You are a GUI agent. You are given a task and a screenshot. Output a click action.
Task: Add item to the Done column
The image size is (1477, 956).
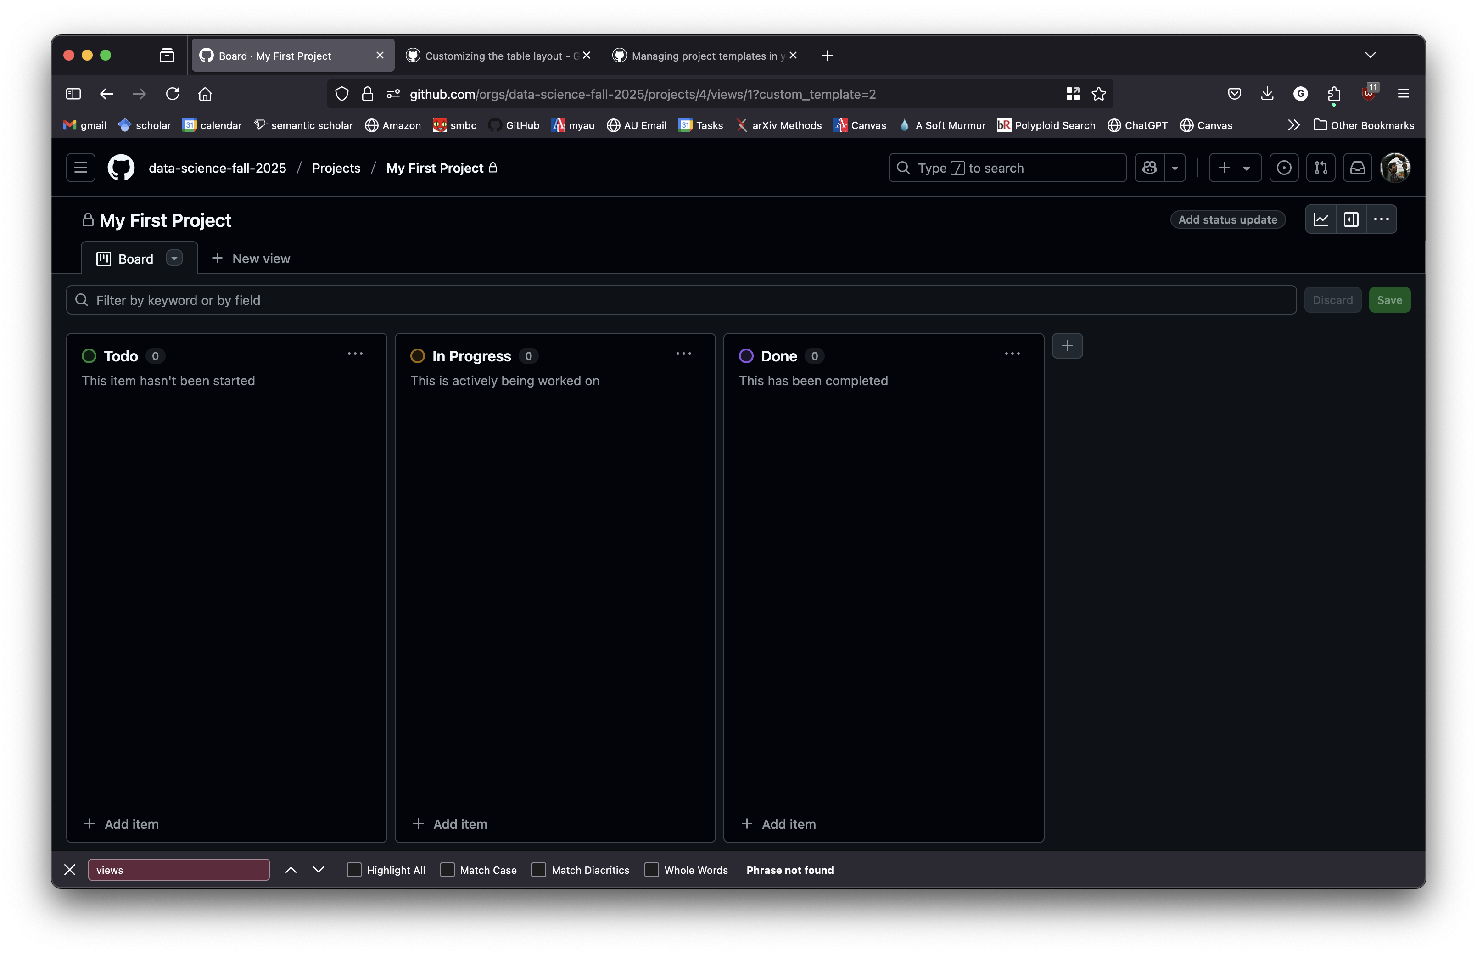pos(779,824)
